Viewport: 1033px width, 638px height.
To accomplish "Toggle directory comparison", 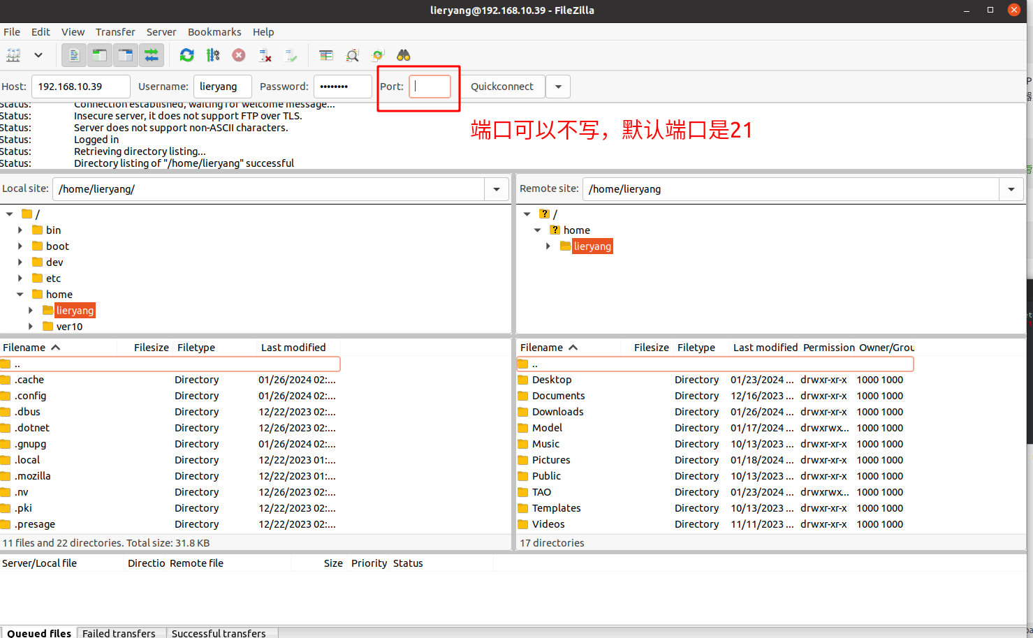I will (x=352, y=55).
